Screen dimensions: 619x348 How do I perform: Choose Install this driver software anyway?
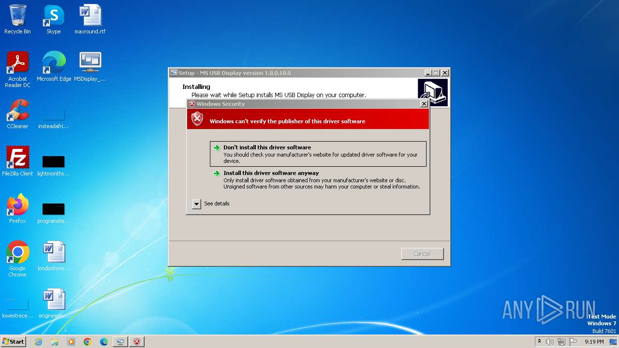[319, 180]
